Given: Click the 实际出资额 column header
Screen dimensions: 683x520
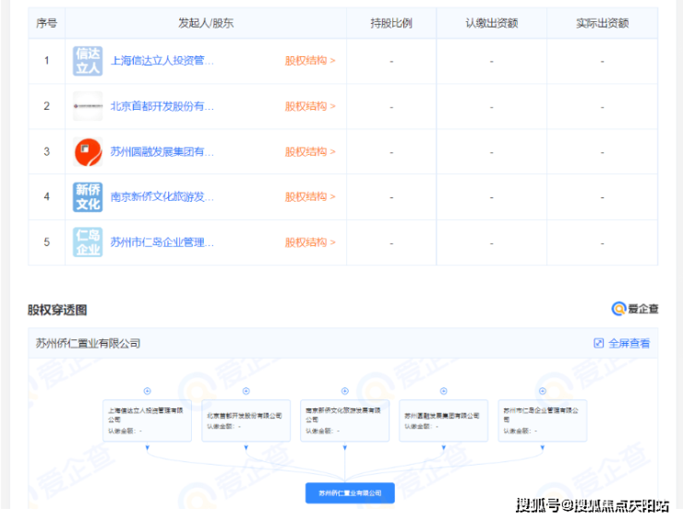Looking at the screenshot, I should pos(602,23).
